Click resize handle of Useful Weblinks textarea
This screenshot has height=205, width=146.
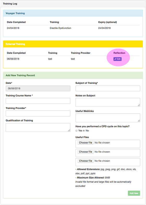[139, 121]
